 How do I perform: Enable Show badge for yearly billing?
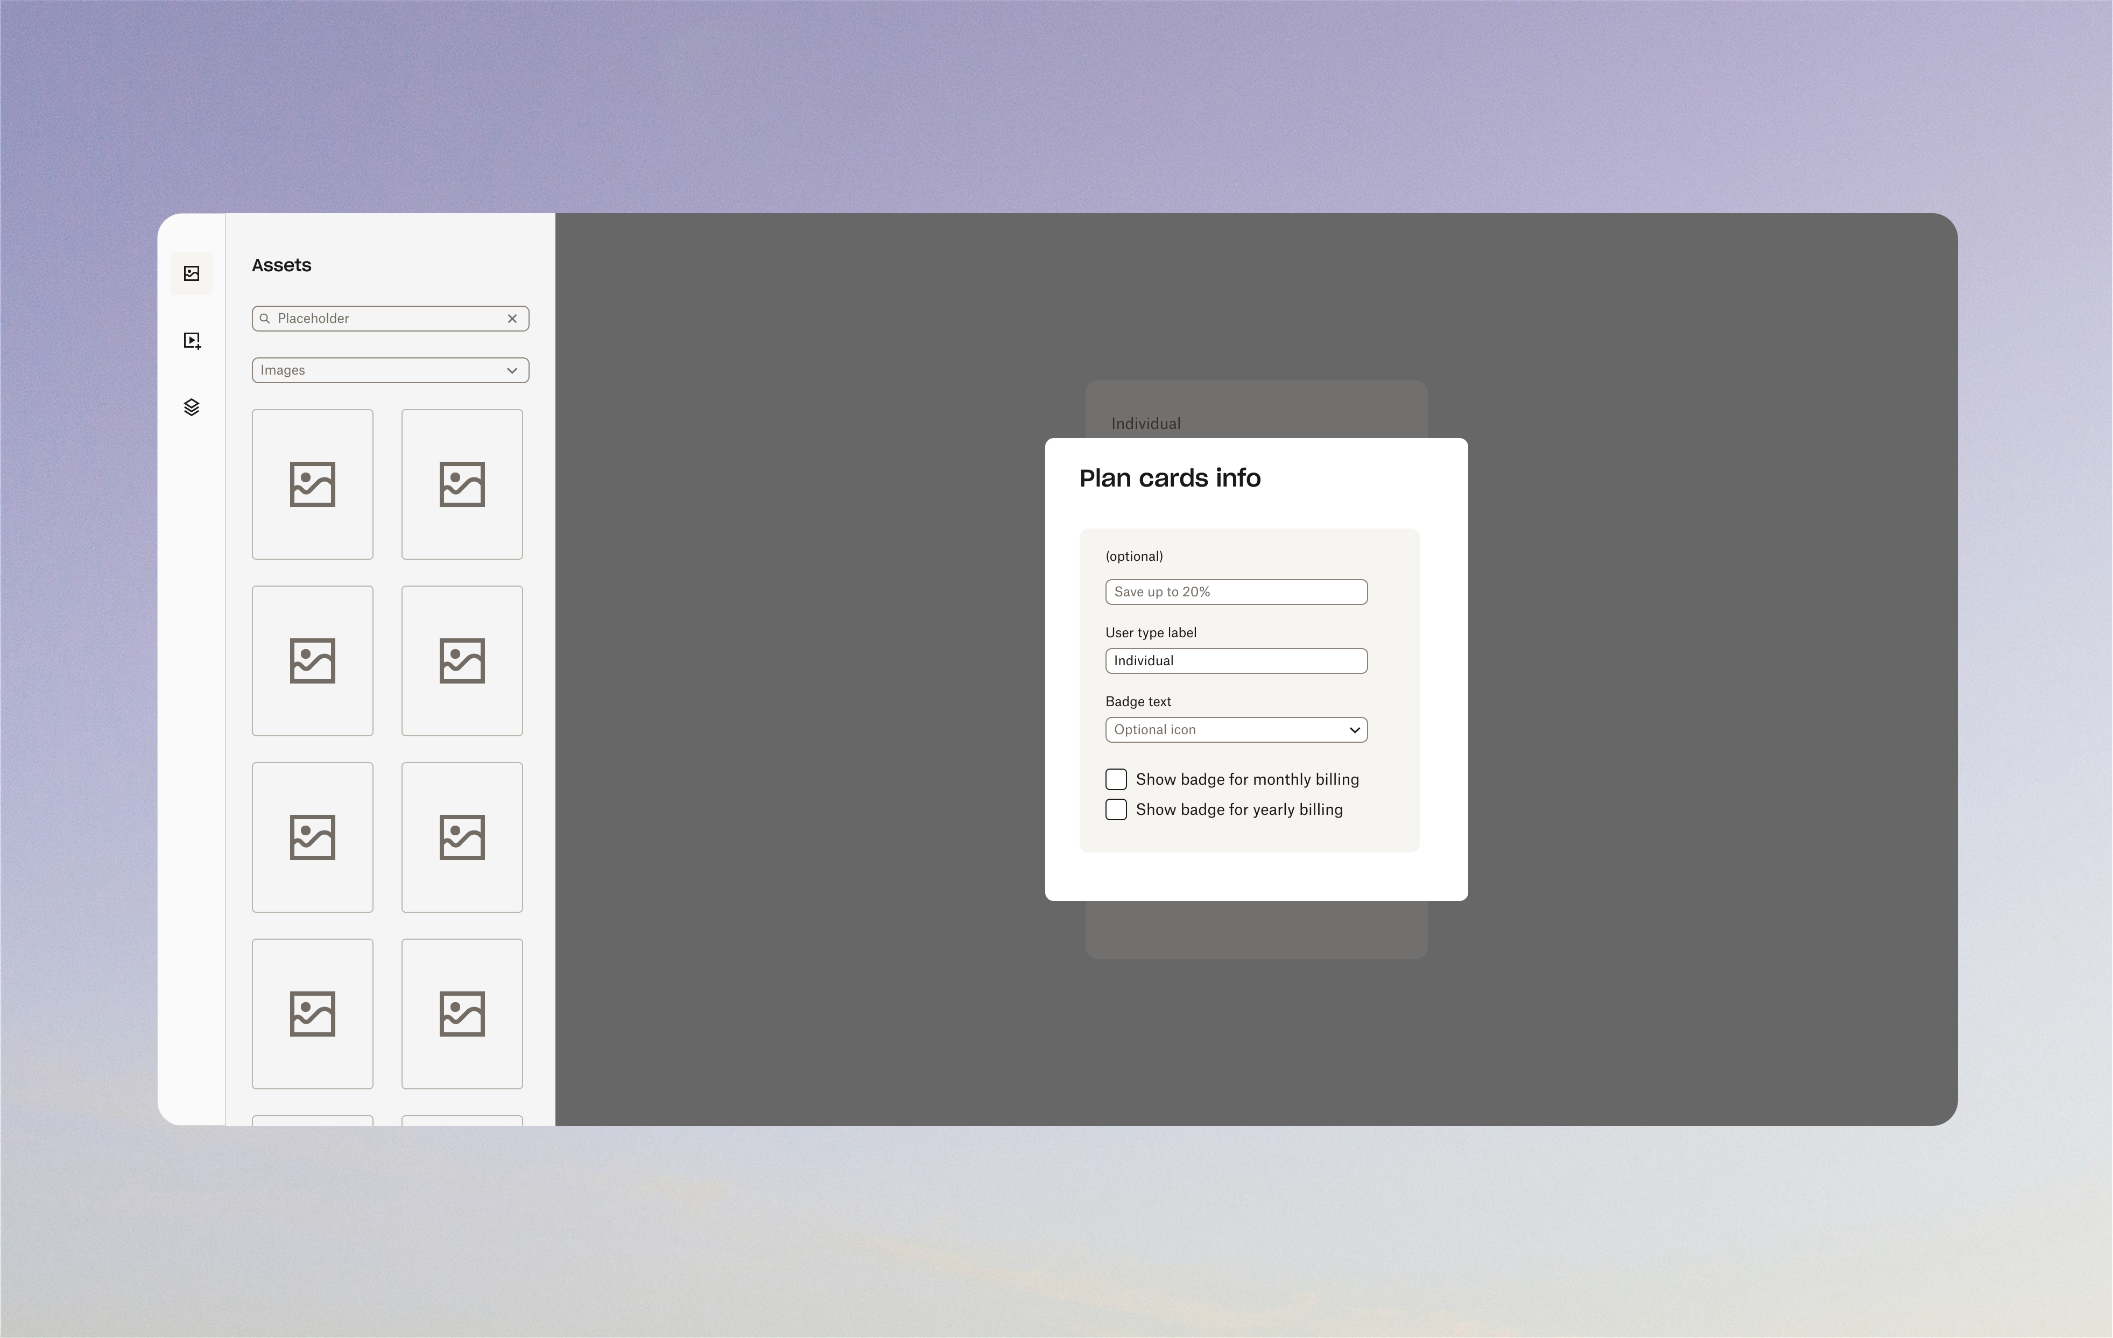[x=1115, y=809]
